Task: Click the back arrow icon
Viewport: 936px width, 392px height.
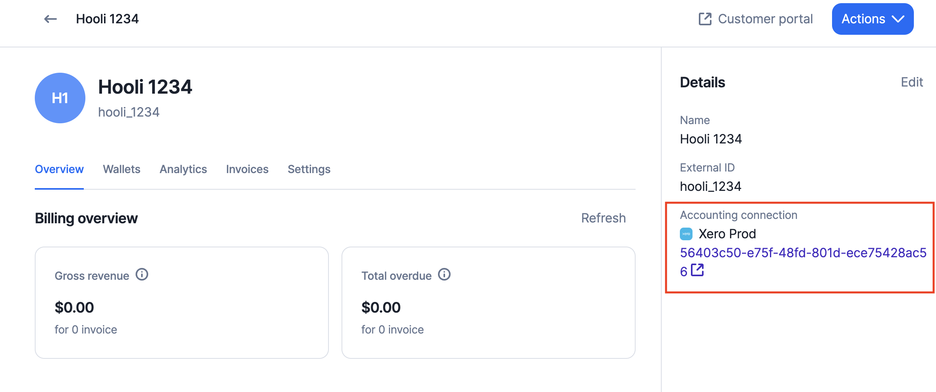Action: (51, 19)
